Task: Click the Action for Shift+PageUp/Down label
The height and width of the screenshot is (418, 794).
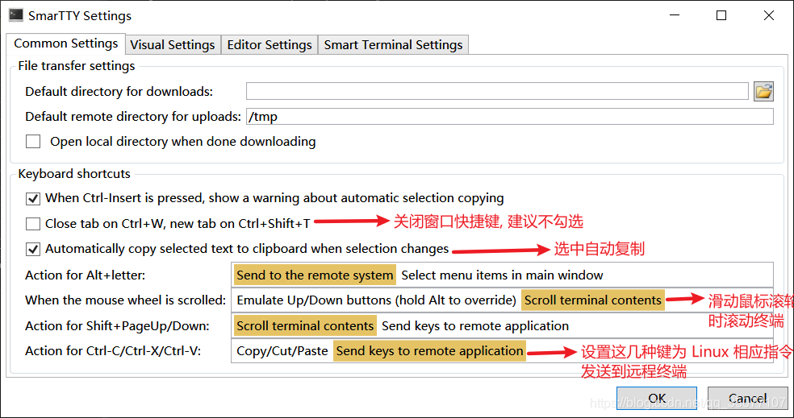Action: pos(118,326)
